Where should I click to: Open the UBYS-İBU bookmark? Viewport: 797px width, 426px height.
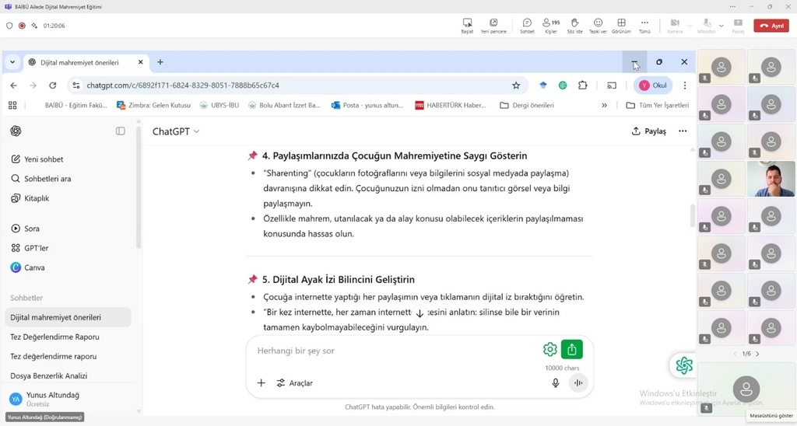pos(219,105)
